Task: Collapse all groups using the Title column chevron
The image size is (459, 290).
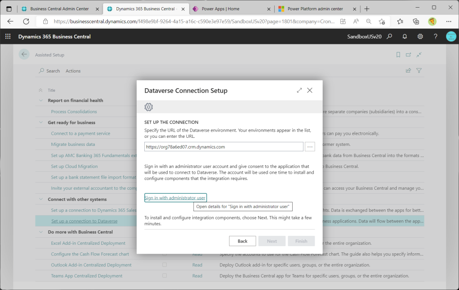Action: tap(41, 90)
